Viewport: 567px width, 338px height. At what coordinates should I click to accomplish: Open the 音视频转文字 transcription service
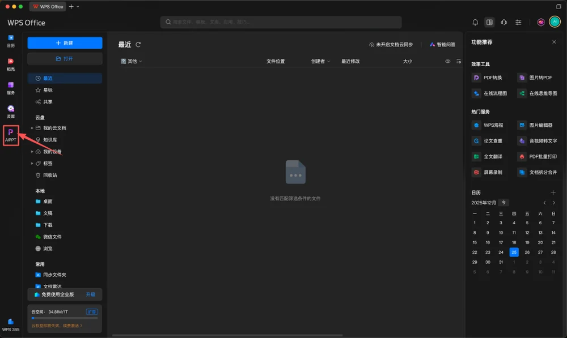point(538,141)
